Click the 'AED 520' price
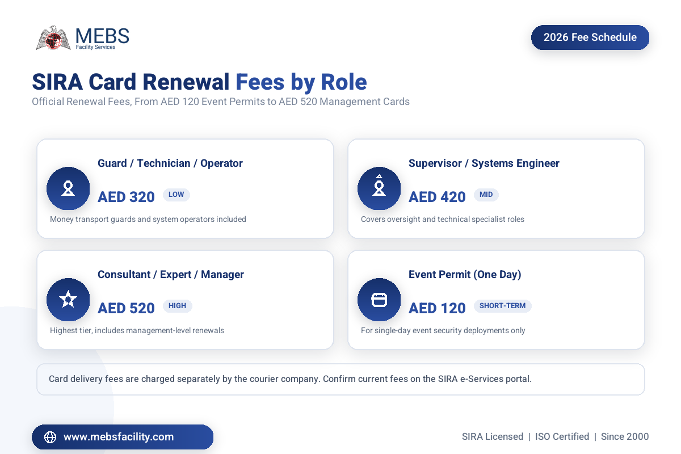Screen dimensions: 681x454 click(x=126, y=308)
